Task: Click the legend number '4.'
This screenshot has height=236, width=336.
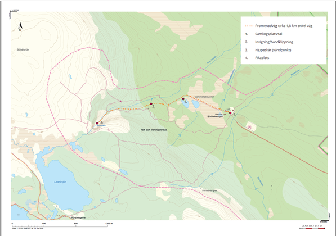Action: (x=247, y=58)
